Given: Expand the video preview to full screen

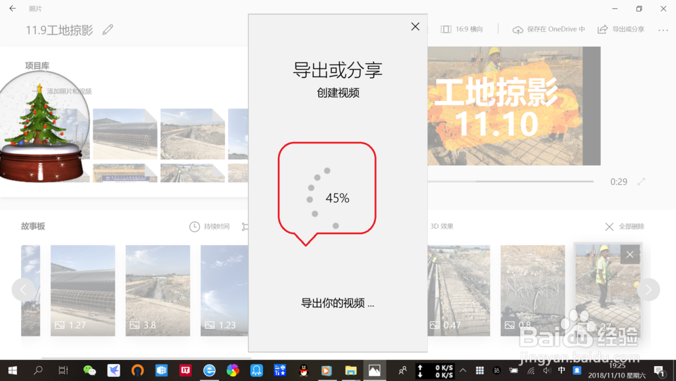Looking at the screenshot, I should [x=641, y=181].
